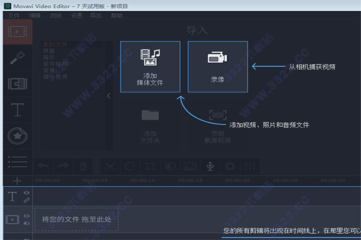
Task: Click the 添加媒体文件 button
Action: [x=150, y=67]
